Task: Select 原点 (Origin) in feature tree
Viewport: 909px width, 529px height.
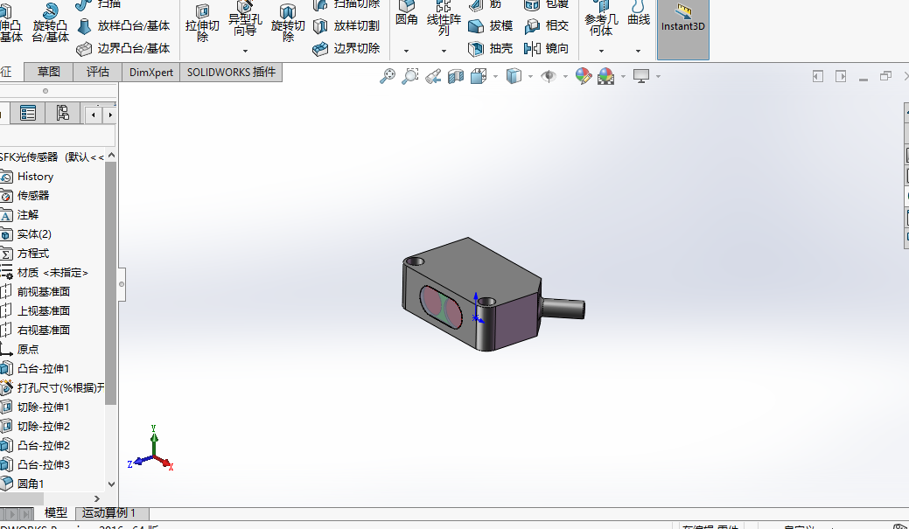Action: (x=28, y=349)
